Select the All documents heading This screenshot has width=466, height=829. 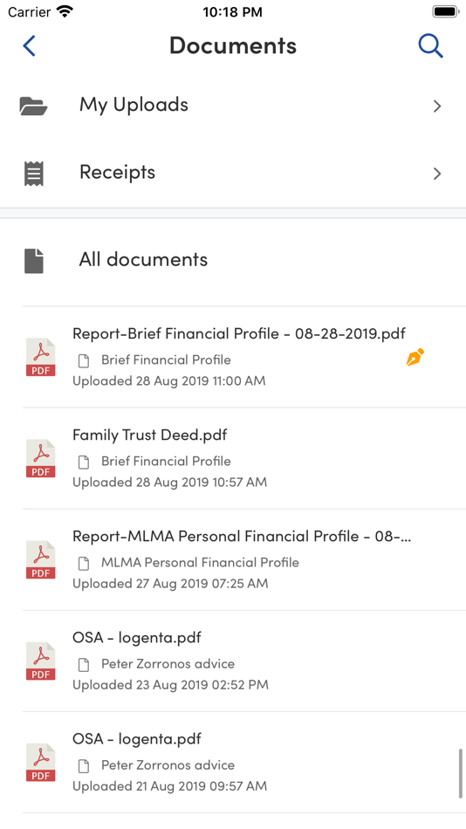click(x=143, y=259)
